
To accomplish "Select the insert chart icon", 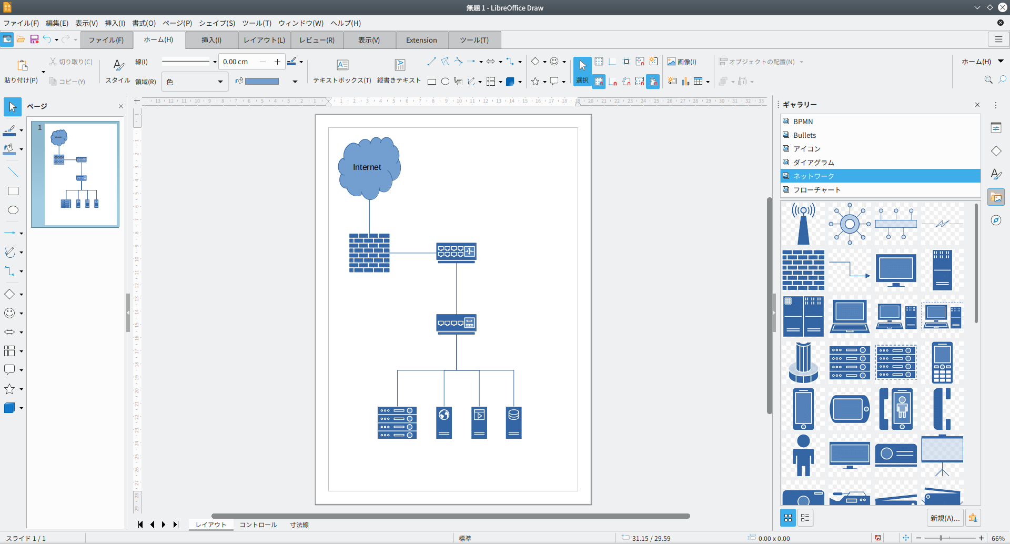I will [686, 82].
